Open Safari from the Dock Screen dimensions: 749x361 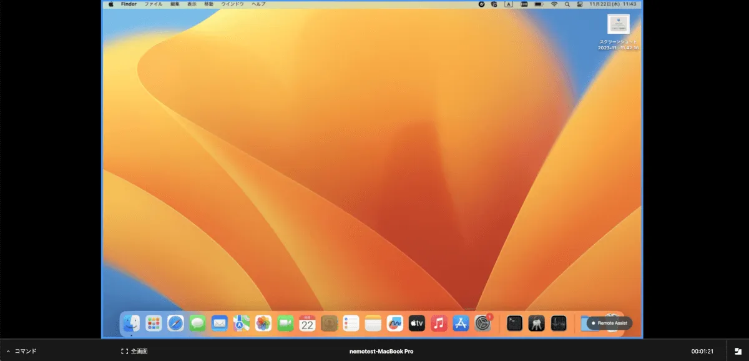175,323
